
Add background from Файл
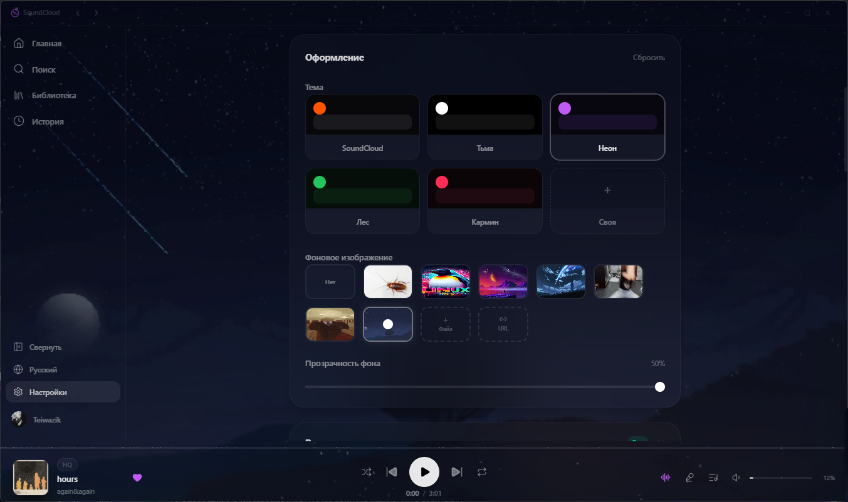(446, 324)
